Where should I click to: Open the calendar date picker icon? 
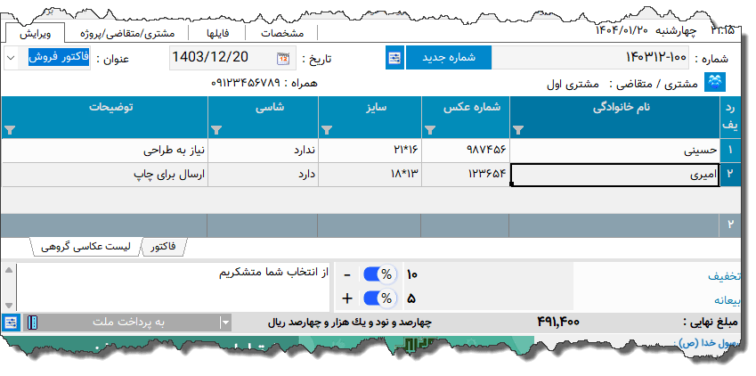(283, 59)
